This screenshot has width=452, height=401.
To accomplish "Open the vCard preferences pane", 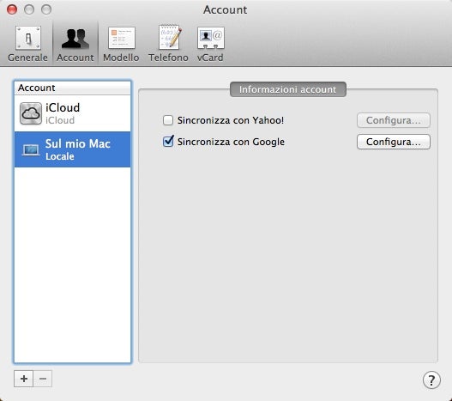I will pos(210,43).
